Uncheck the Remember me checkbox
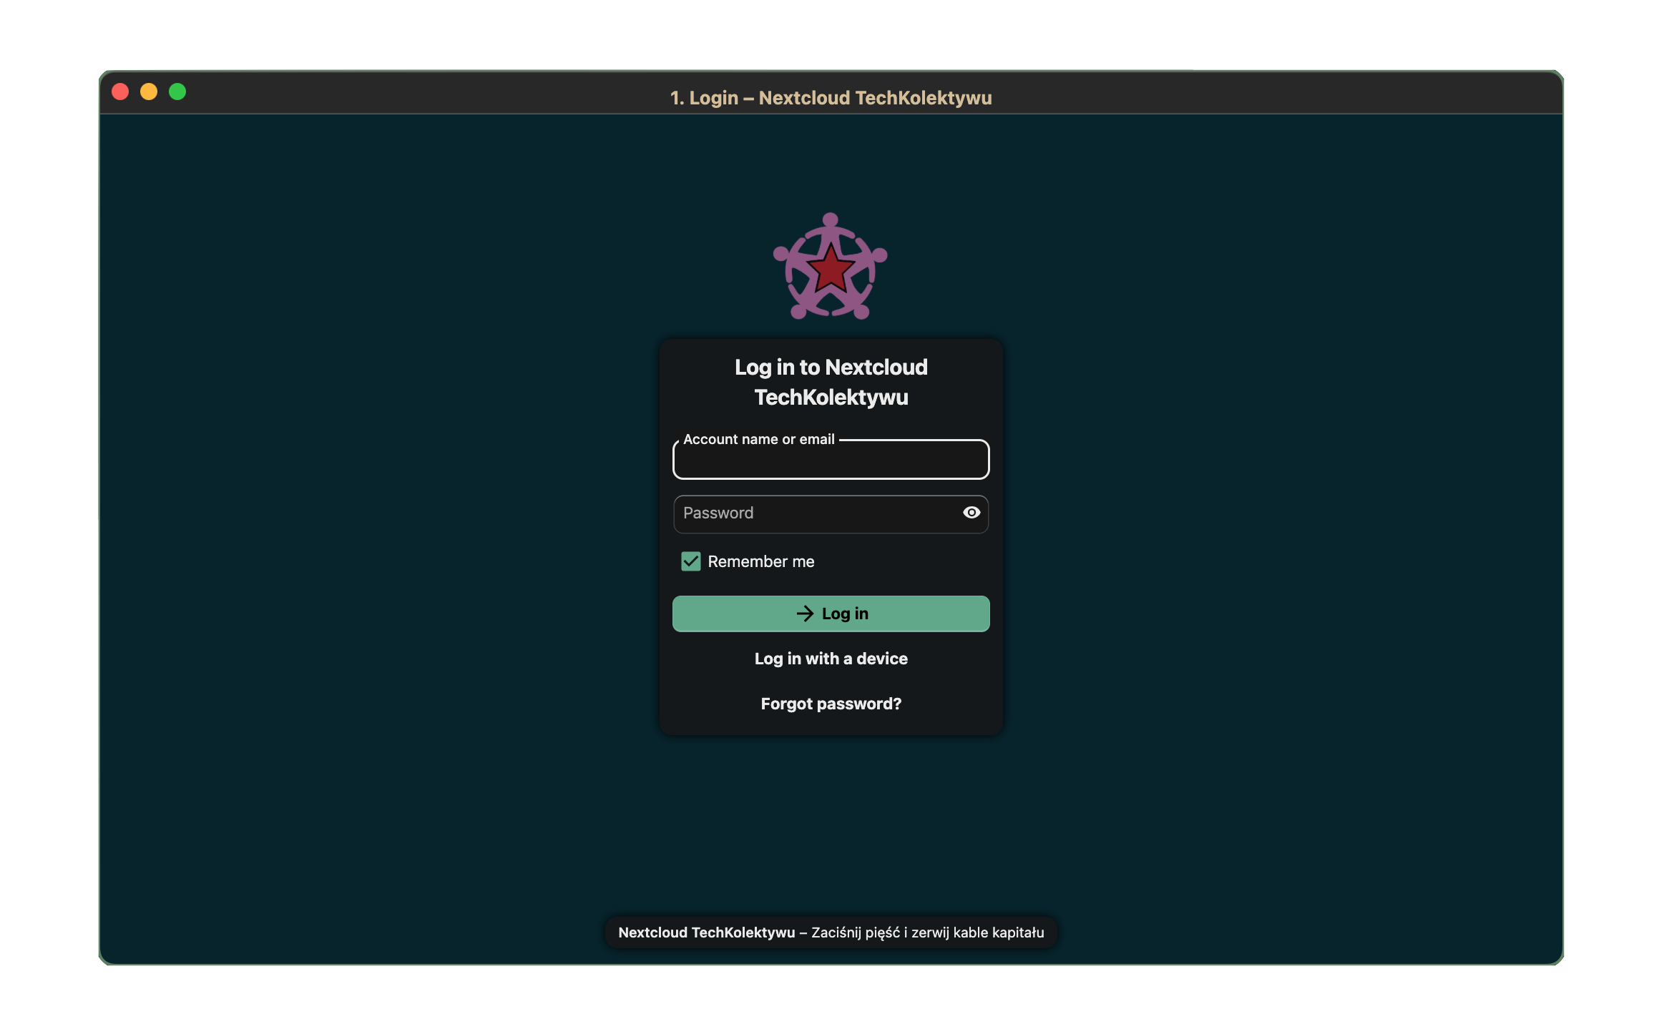The width and height of the screenshot is (1664, 1034). pyautogui.click(x=690, y=561)
